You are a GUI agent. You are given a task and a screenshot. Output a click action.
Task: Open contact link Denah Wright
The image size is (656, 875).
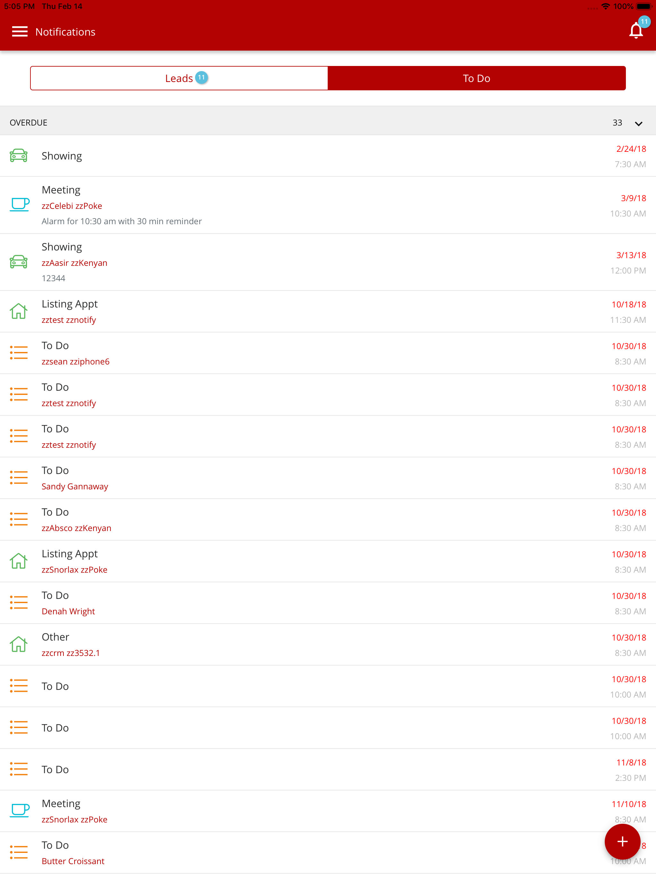click(69, 611)
